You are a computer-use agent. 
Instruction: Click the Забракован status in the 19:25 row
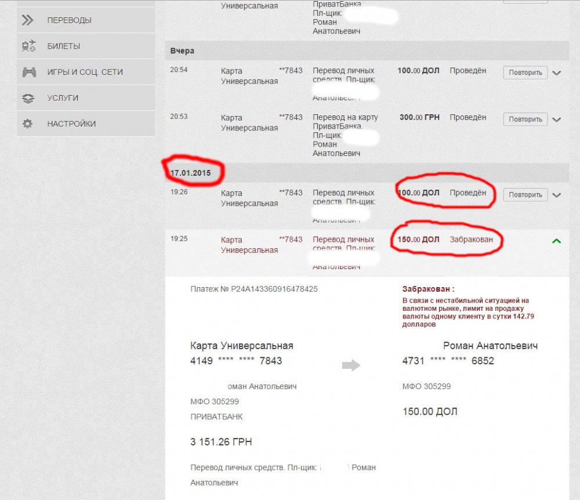point(471,240)
